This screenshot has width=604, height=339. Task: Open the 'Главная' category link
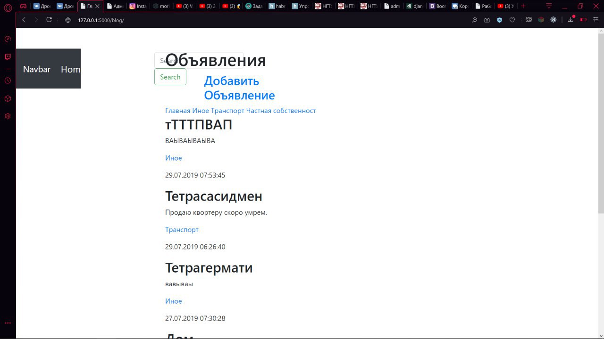pyautogui.click(x=177, y=111)
